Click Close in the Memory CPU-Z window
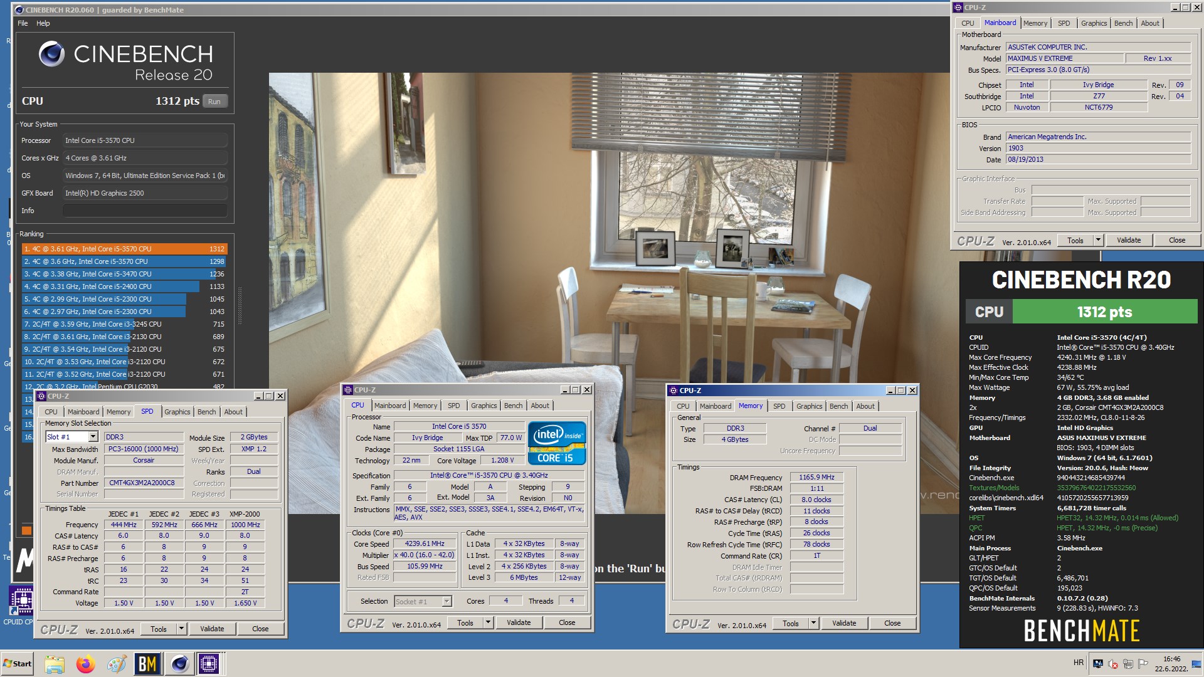 tap(892, 623)
